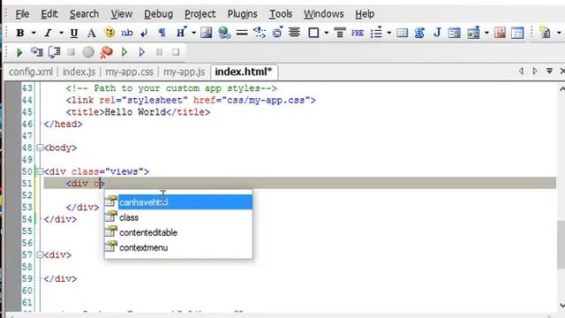Insert a hyperlink with the globe-chain icon
Viewport: 565px width, 318px height.
(224, 33)
